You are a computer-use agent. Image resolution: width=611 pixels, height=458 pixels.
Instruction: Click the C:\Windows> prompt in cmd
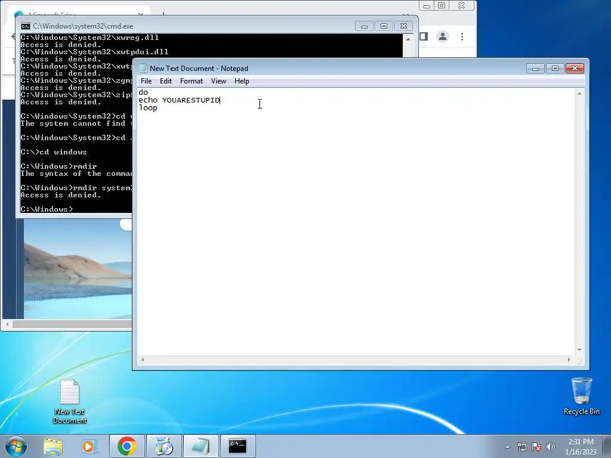tap(47, 209)
